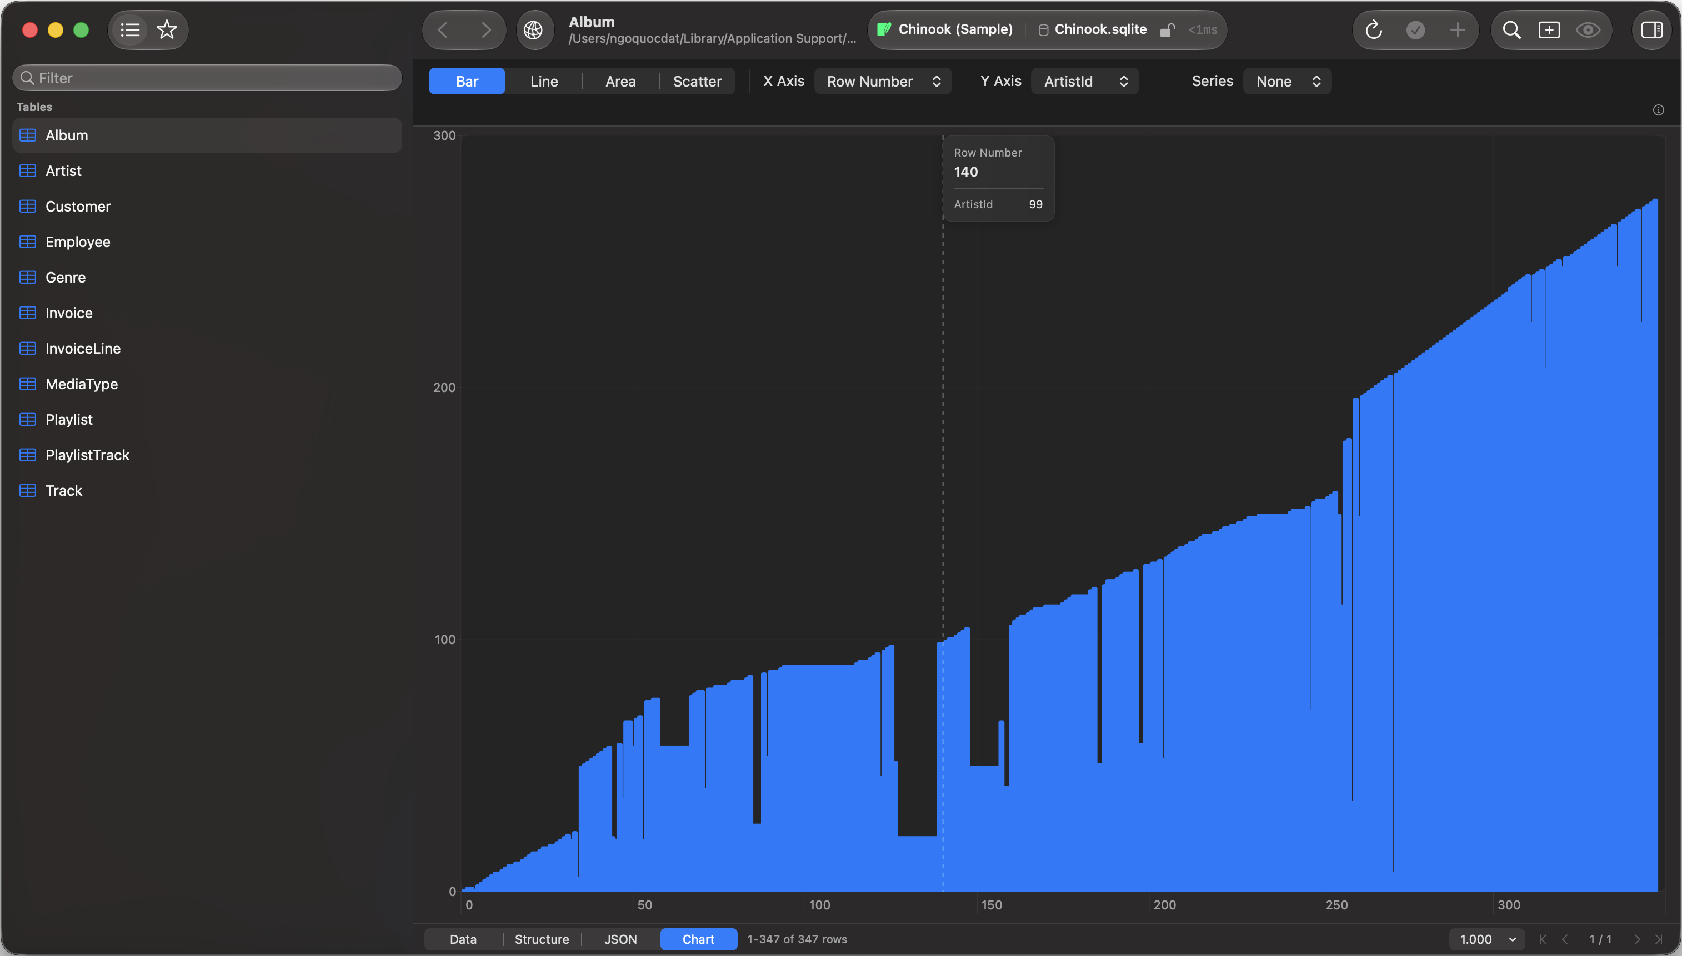
Task: Toggle the eye preview icon
Action: pos(1588,29)
